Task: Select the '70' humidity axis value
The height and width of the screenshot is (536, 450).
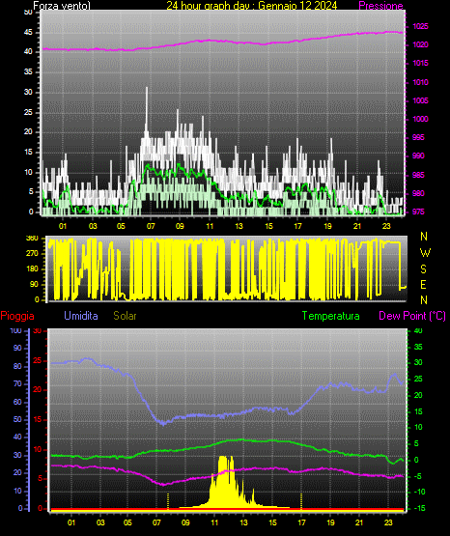Action: click(x=17, y=383)
